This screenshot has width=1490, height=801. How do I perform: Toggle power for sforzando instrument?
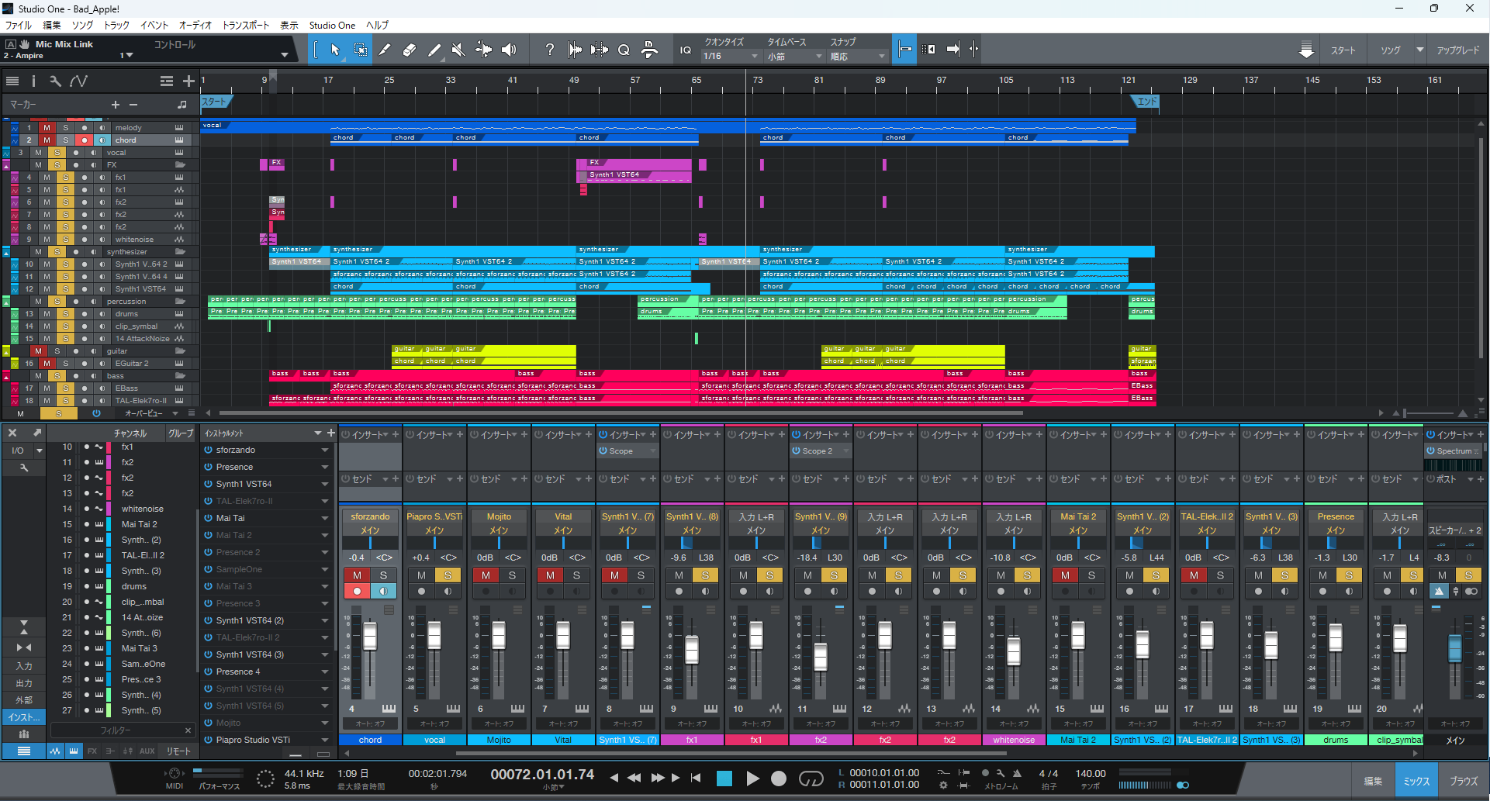coord(209,450)
